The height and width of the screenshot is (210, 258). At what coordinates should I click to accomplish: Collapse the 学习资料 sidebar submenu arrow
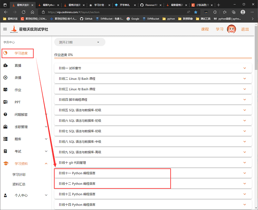[x=46, y=163]
